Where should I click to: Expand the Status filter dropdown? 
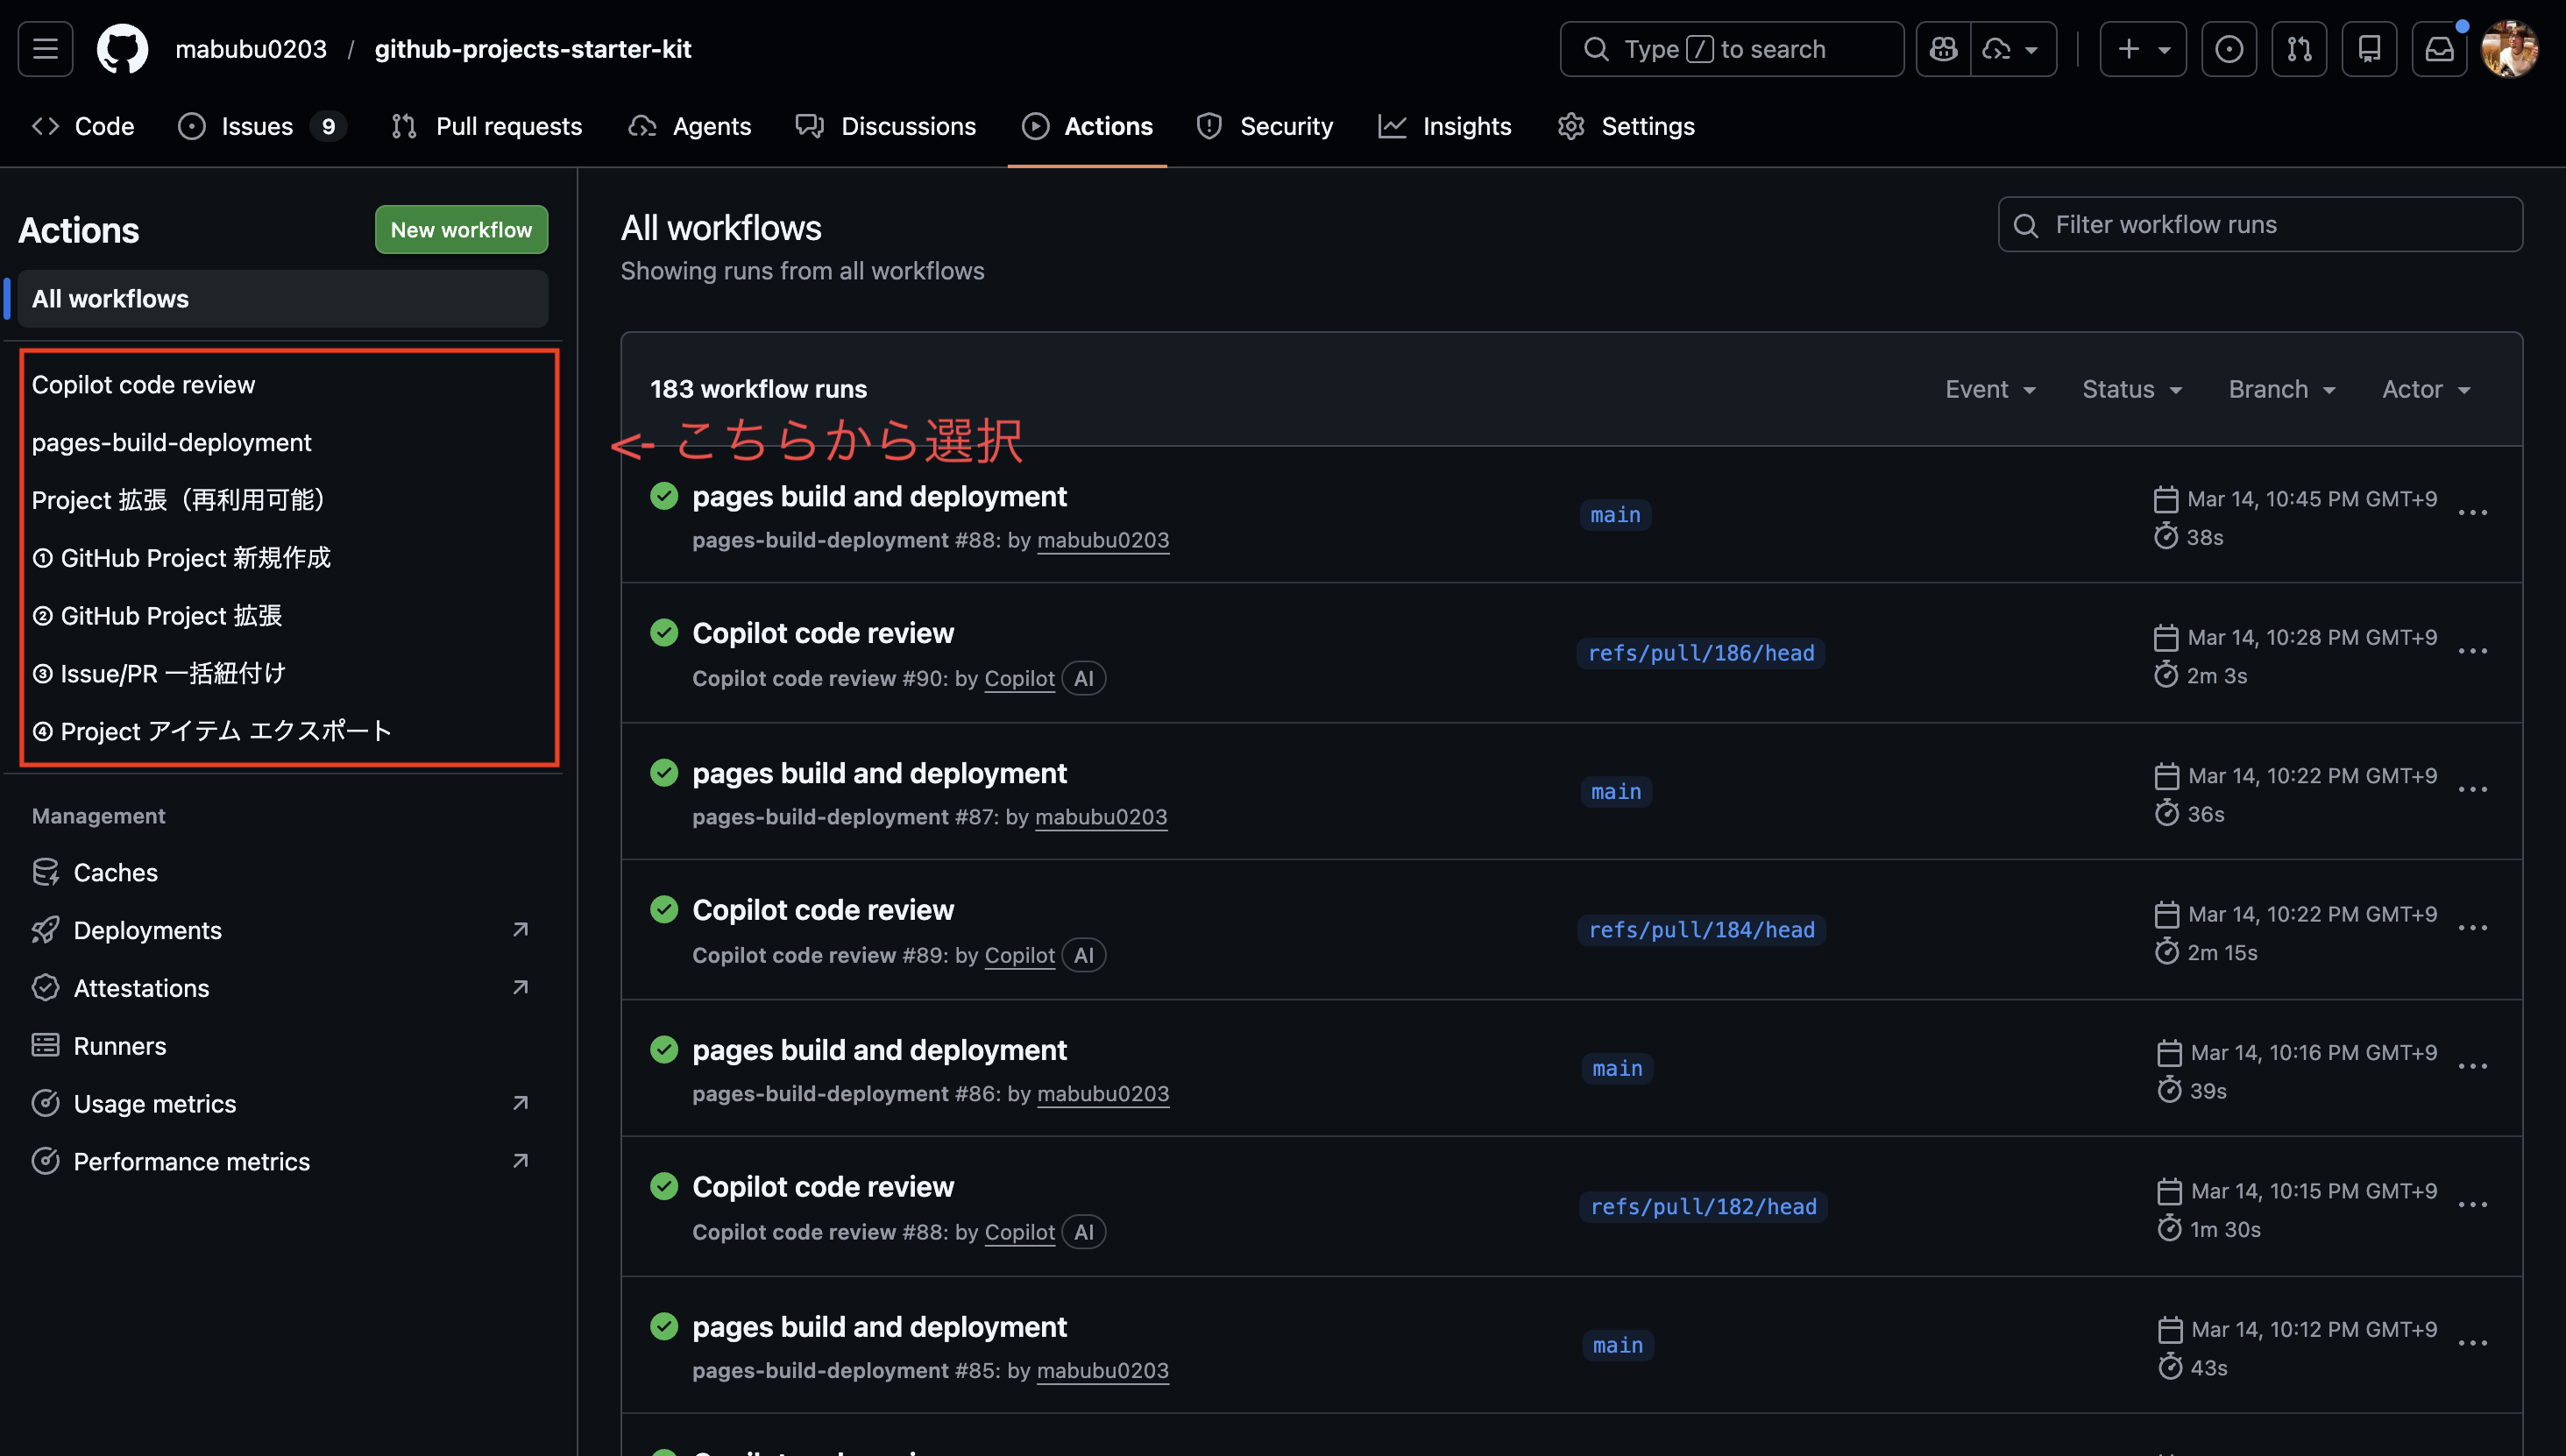(2132, 389)
